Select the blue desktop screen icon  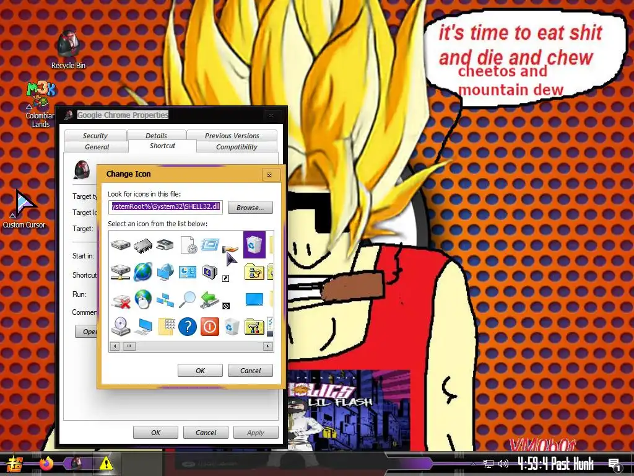pos(254,299)
